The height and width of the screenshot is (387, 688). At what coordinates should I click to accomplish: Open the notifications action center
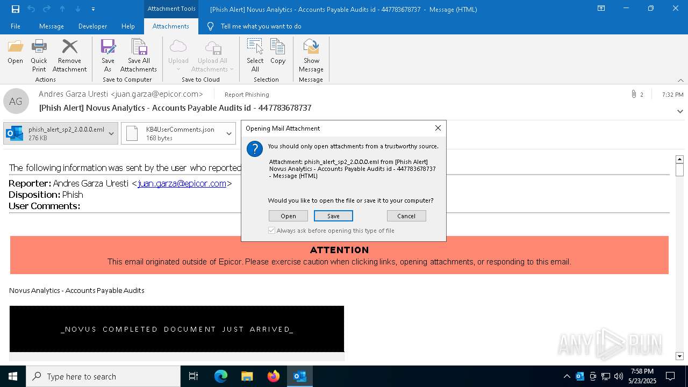(x=670, y=376)
